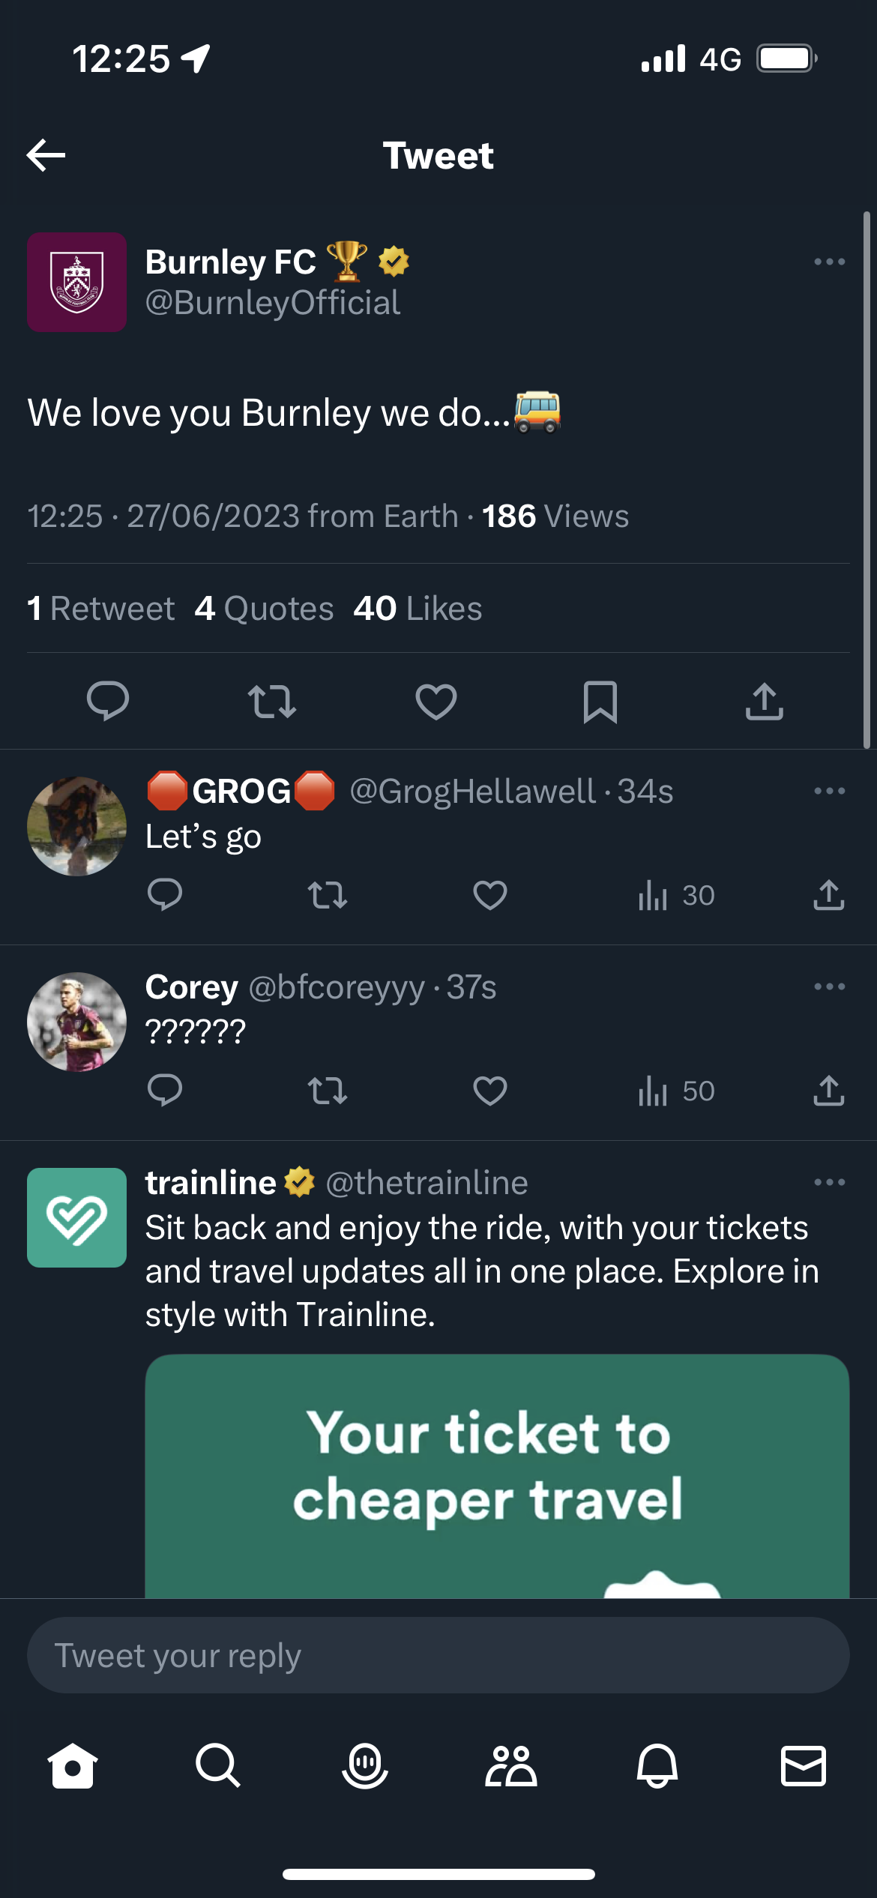Retweet the Burnley FC tweet

(x=272, y=702)
